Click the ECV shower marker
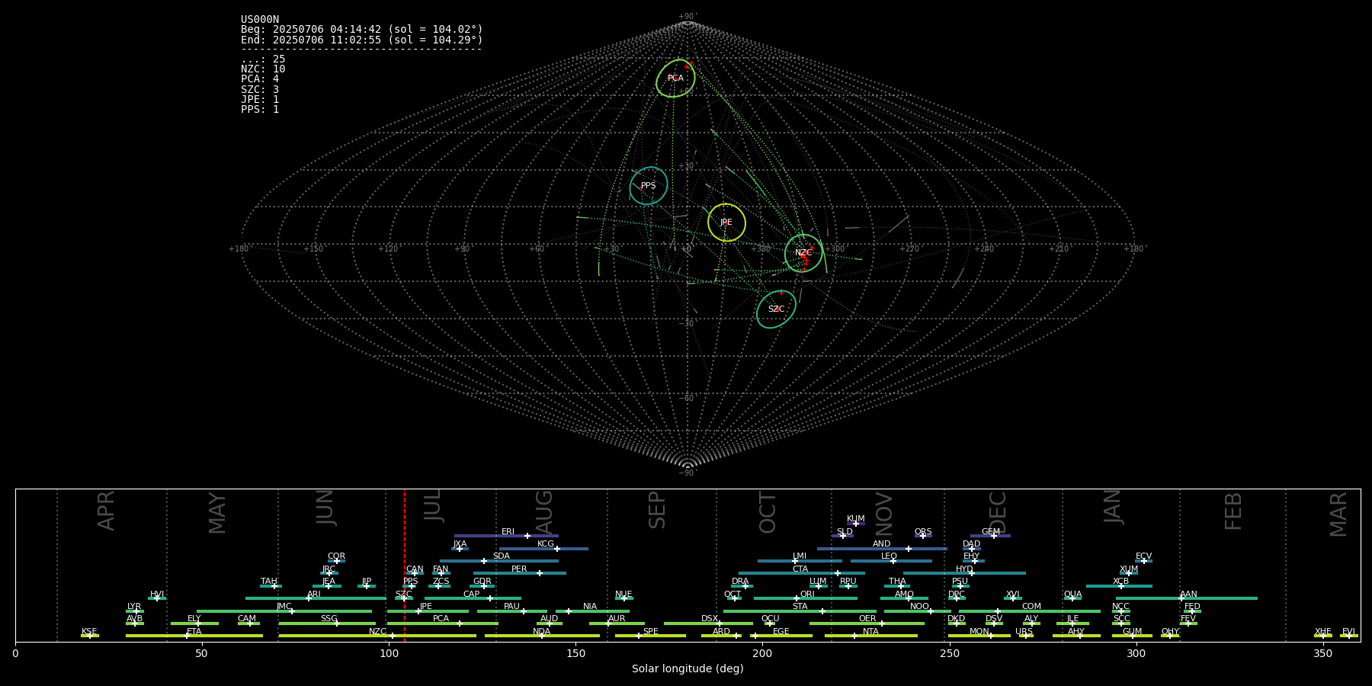This screenshot has width=1372, height=686. pyautogui.click(x=1143, y=561)
